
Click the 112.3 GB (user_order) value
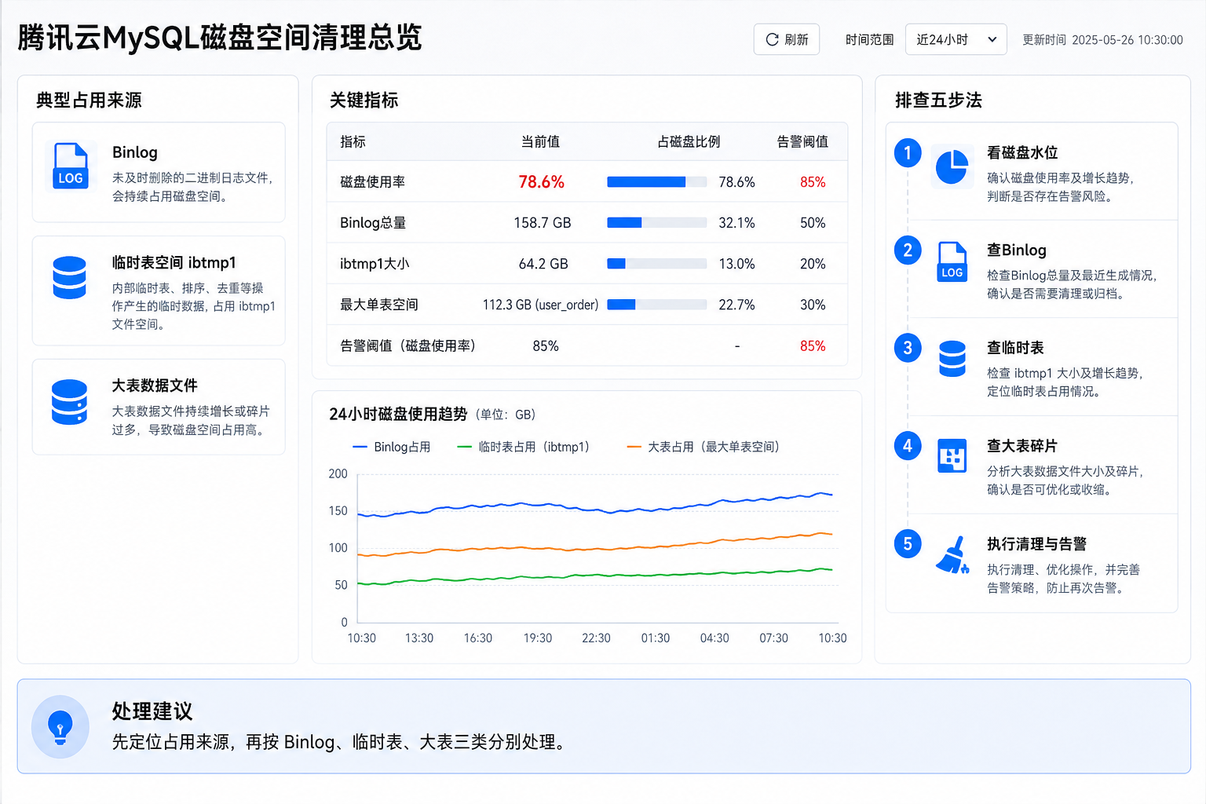pyautogui.click(x=540, y=305)
